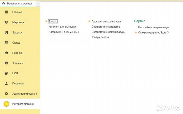The image size is (183, 114).
Task: Open the Начальная страница tab
Action: pyautogui.click(x=18, y=4)
